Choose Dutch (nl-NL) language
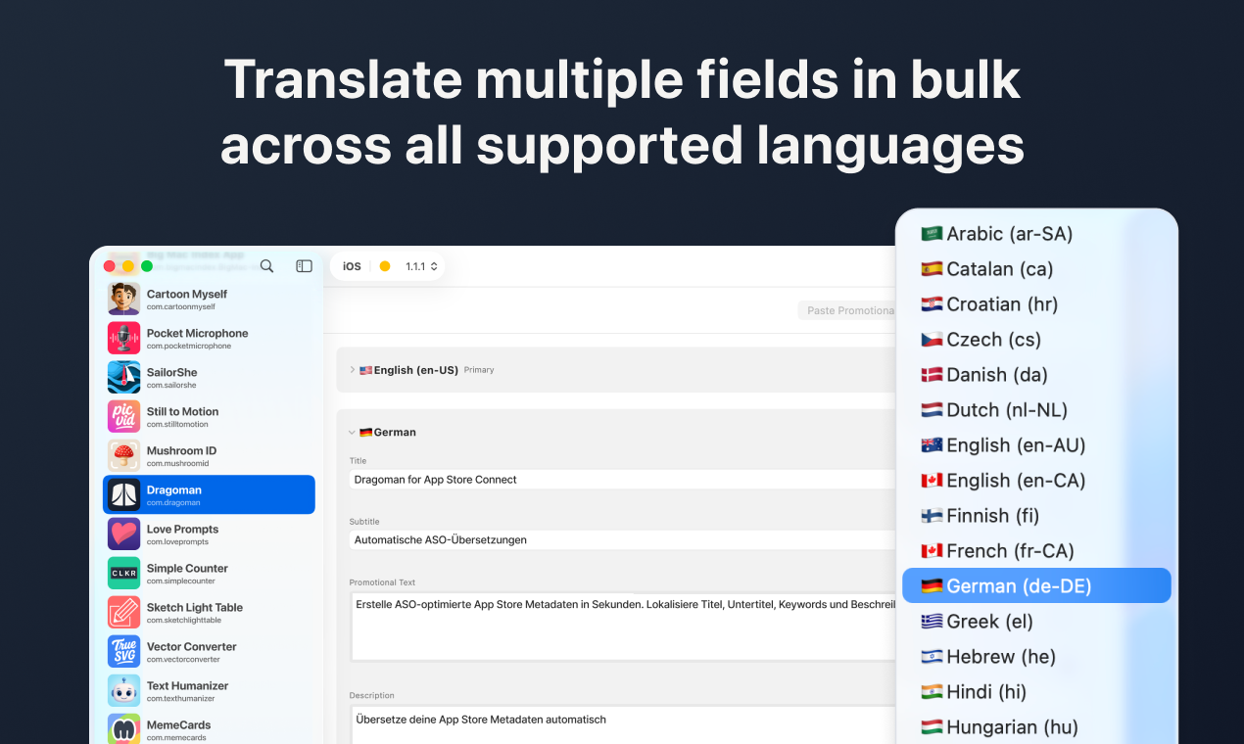Screen dimensions: 1244x744 1036,410
